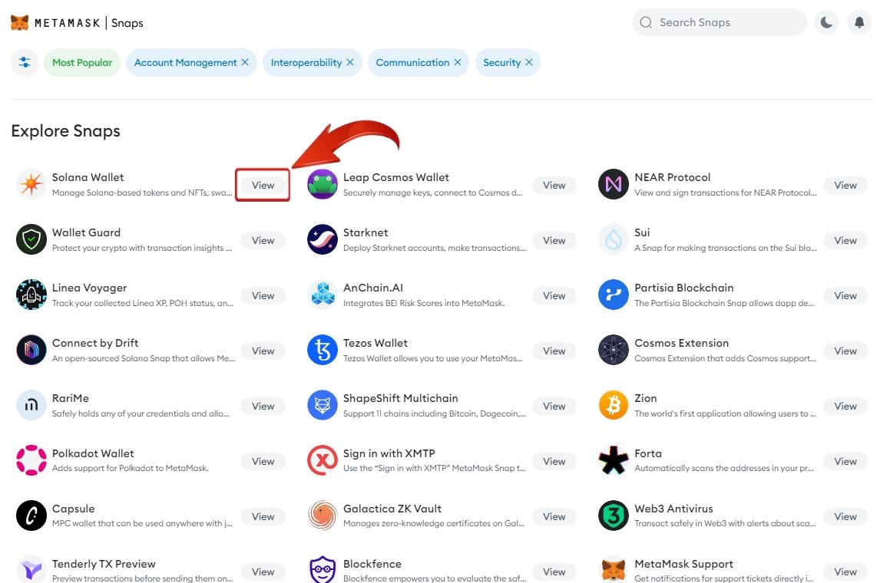
Task: Toggle dark mode moon icon
Action: click(x=826, y=22)
